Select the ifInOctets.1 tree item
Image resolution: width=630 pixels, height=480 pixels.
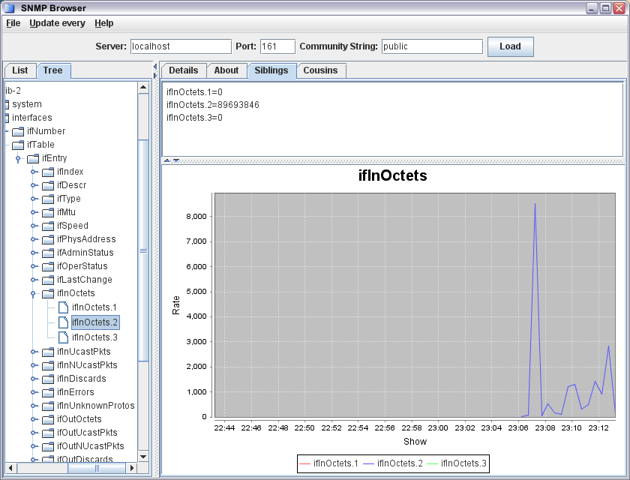[94, 307]
